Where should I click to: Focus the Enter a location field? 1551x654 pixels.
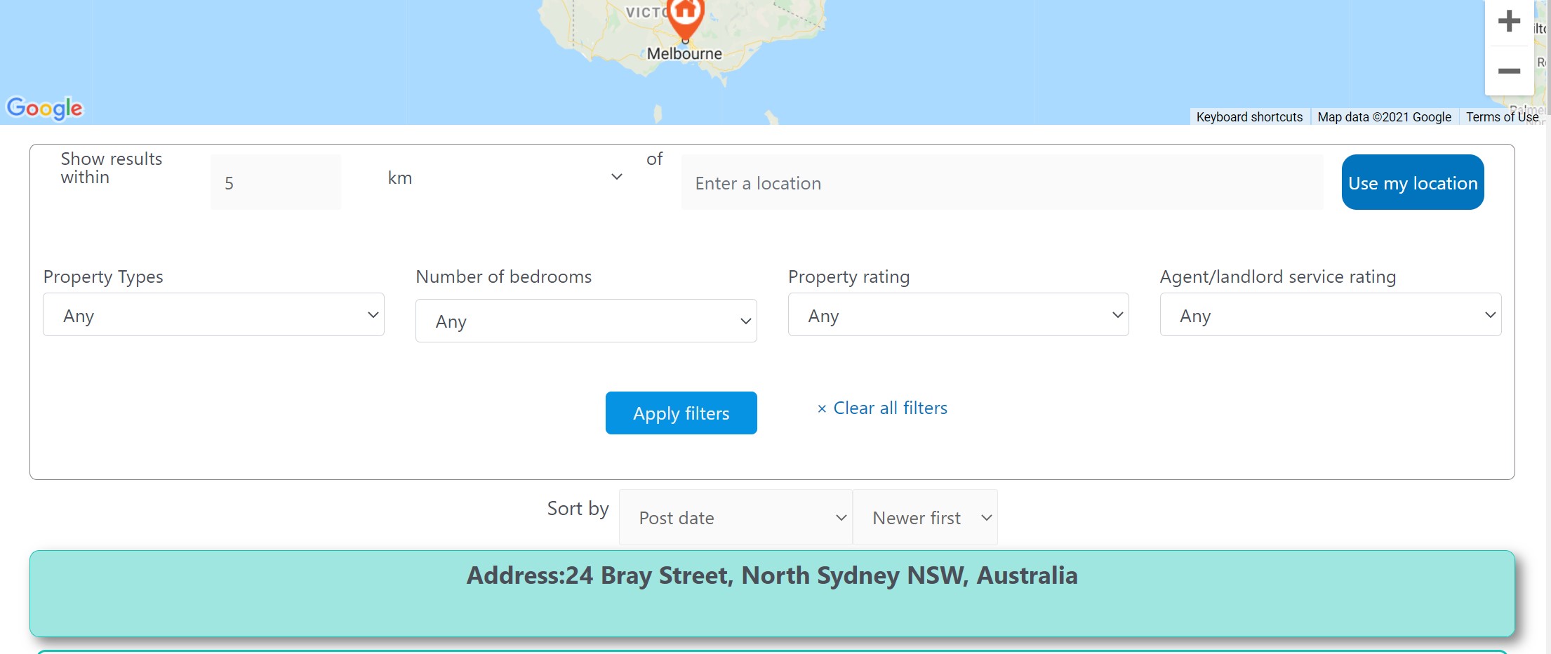coord(1002,182)
